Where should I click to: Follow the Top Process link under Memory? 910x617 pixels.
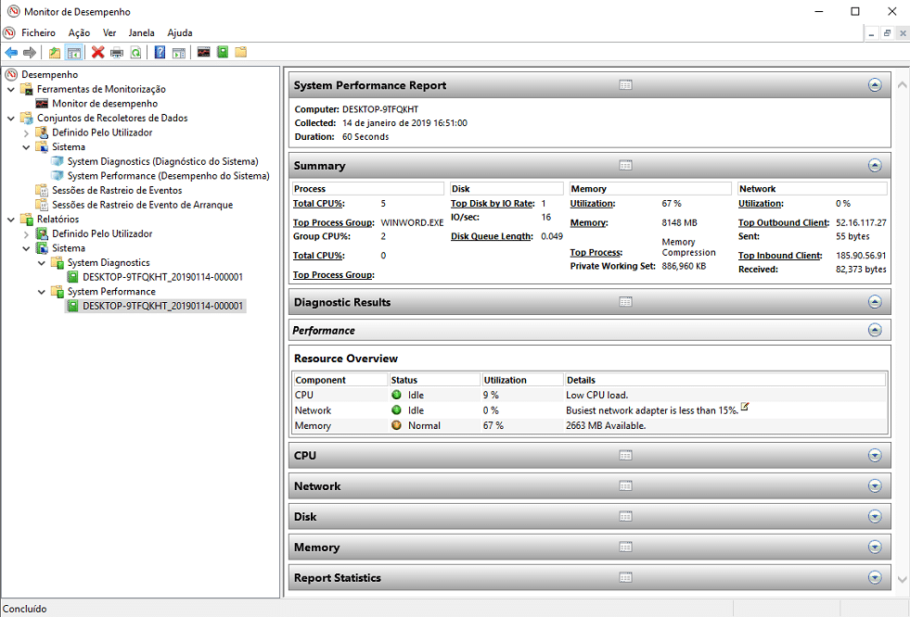596,253
